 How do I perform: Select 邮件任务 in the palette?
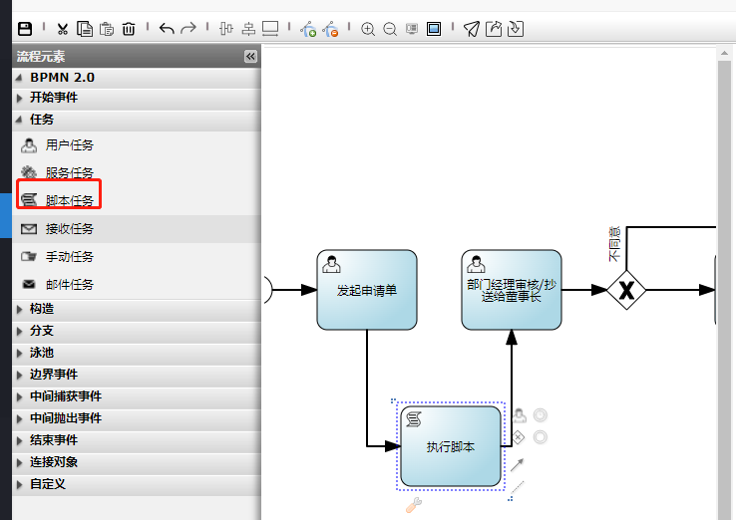click(x=69, y=285)
